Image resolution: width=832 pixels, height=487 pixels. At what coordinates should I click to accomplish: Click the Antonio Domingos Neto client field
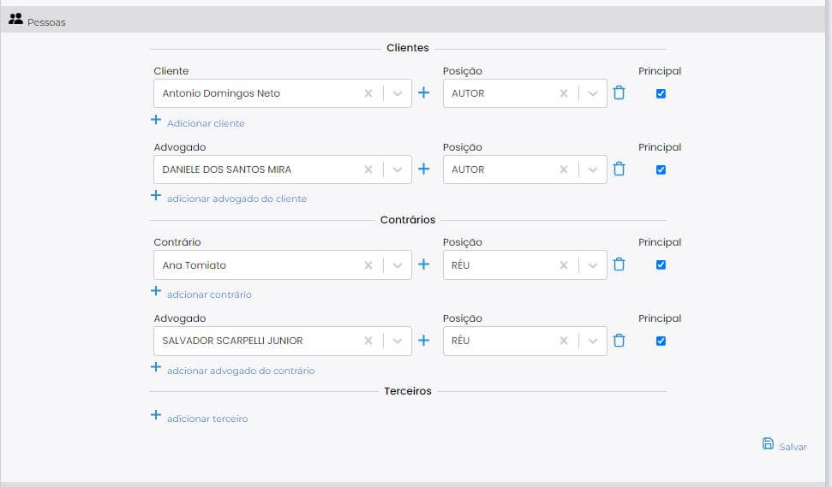click(x=283, y=93)
